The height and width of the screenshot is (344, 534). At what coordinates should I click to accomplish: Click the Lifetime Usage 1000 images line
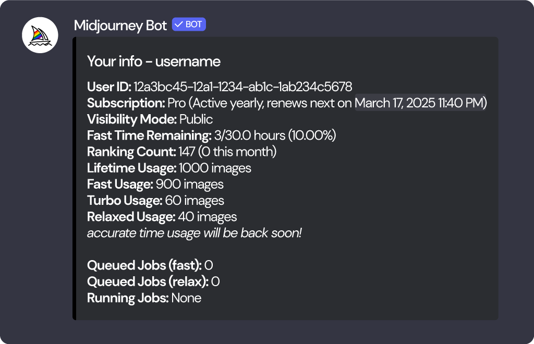click(169, 168)
